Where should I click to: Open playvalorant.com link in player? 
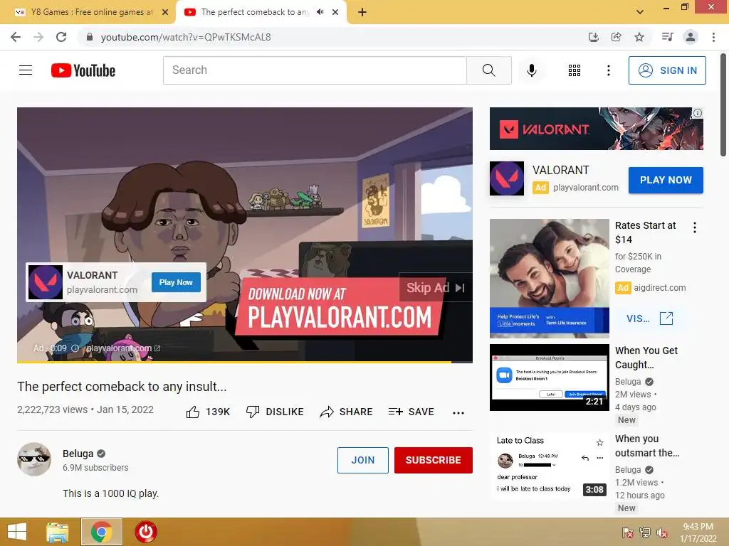123,348
